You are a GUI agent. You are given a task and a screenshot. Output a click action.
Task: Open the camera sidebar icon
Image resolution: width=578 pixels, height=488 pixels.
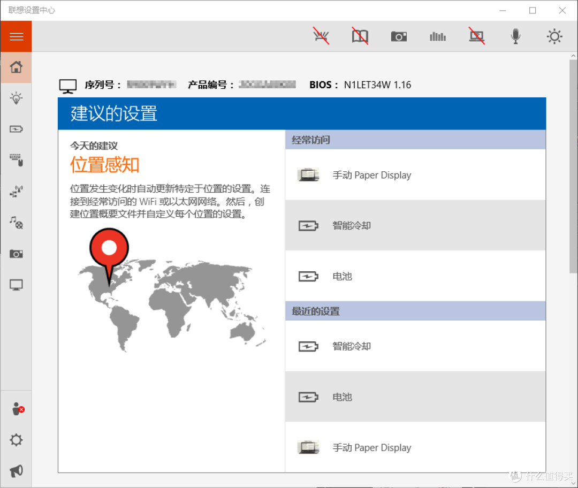tap(16, 254)
